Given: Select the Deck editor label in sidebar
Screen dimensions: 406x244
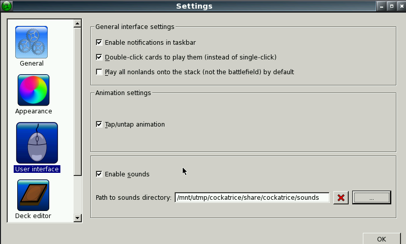Looking at the screenshot, I should click(x=33, y=216).
